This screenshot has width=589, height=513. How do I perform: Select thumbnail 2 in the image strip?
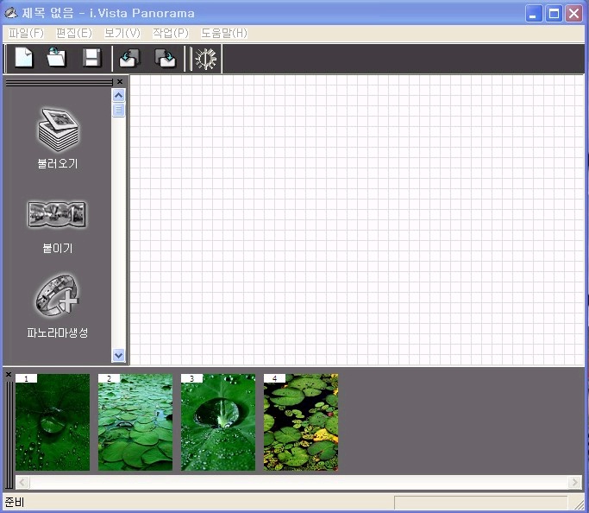tap(135, 423)
